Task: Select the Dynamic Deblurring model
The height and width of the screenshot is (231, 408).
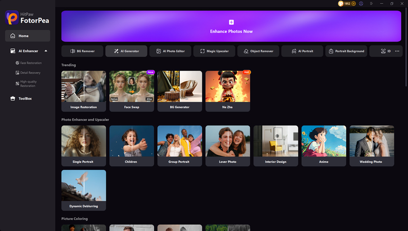Action: click(84, 190)
